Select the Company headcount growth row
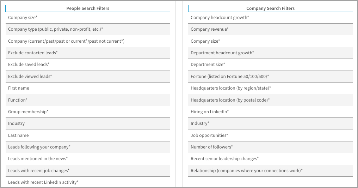358x188 pixels. 220,18
